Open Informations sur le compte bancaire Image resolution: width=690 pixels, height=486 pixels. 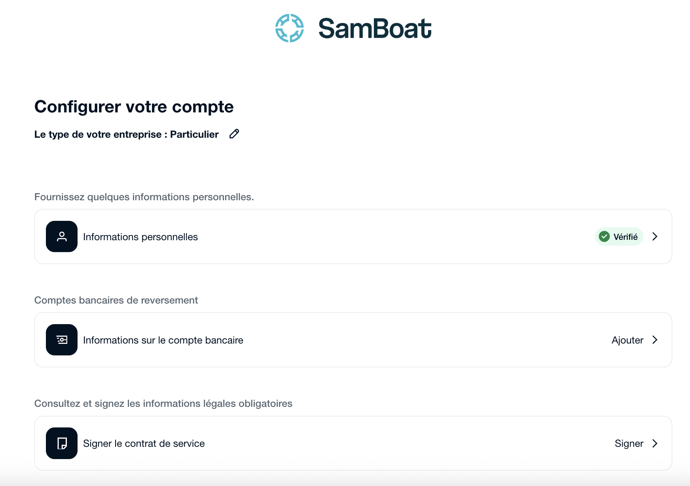coord(163,340)
